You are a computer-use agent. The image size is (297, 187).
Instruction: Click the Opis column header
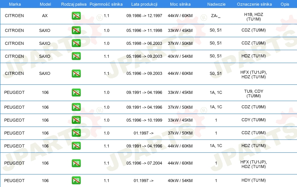pos(285,4)
